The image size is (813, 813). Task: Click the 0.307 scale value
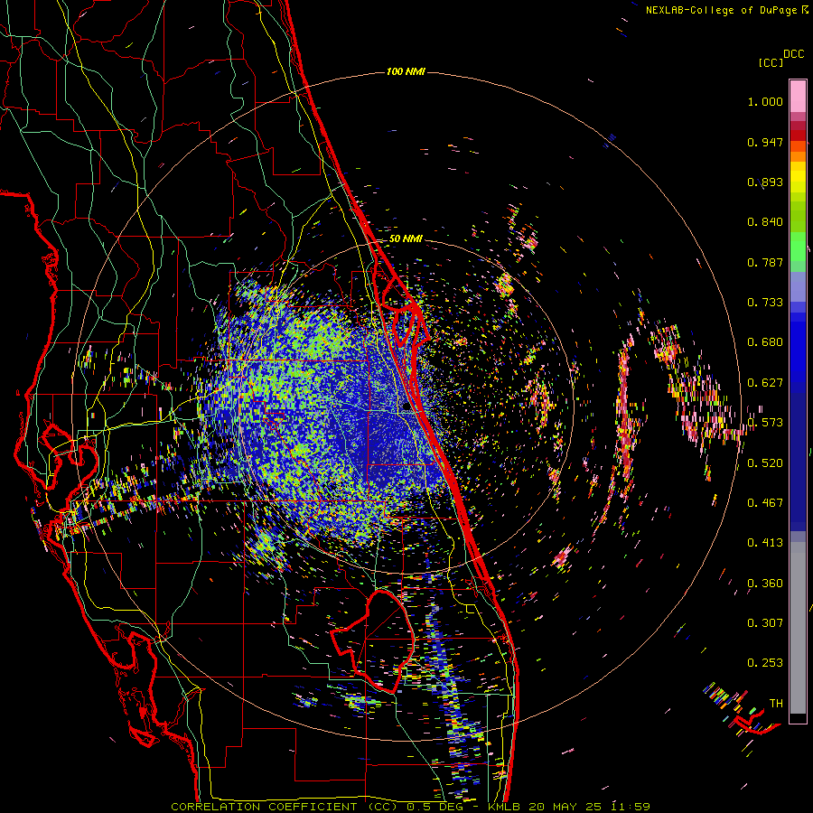pyautogui.click(x=765, y=623)
